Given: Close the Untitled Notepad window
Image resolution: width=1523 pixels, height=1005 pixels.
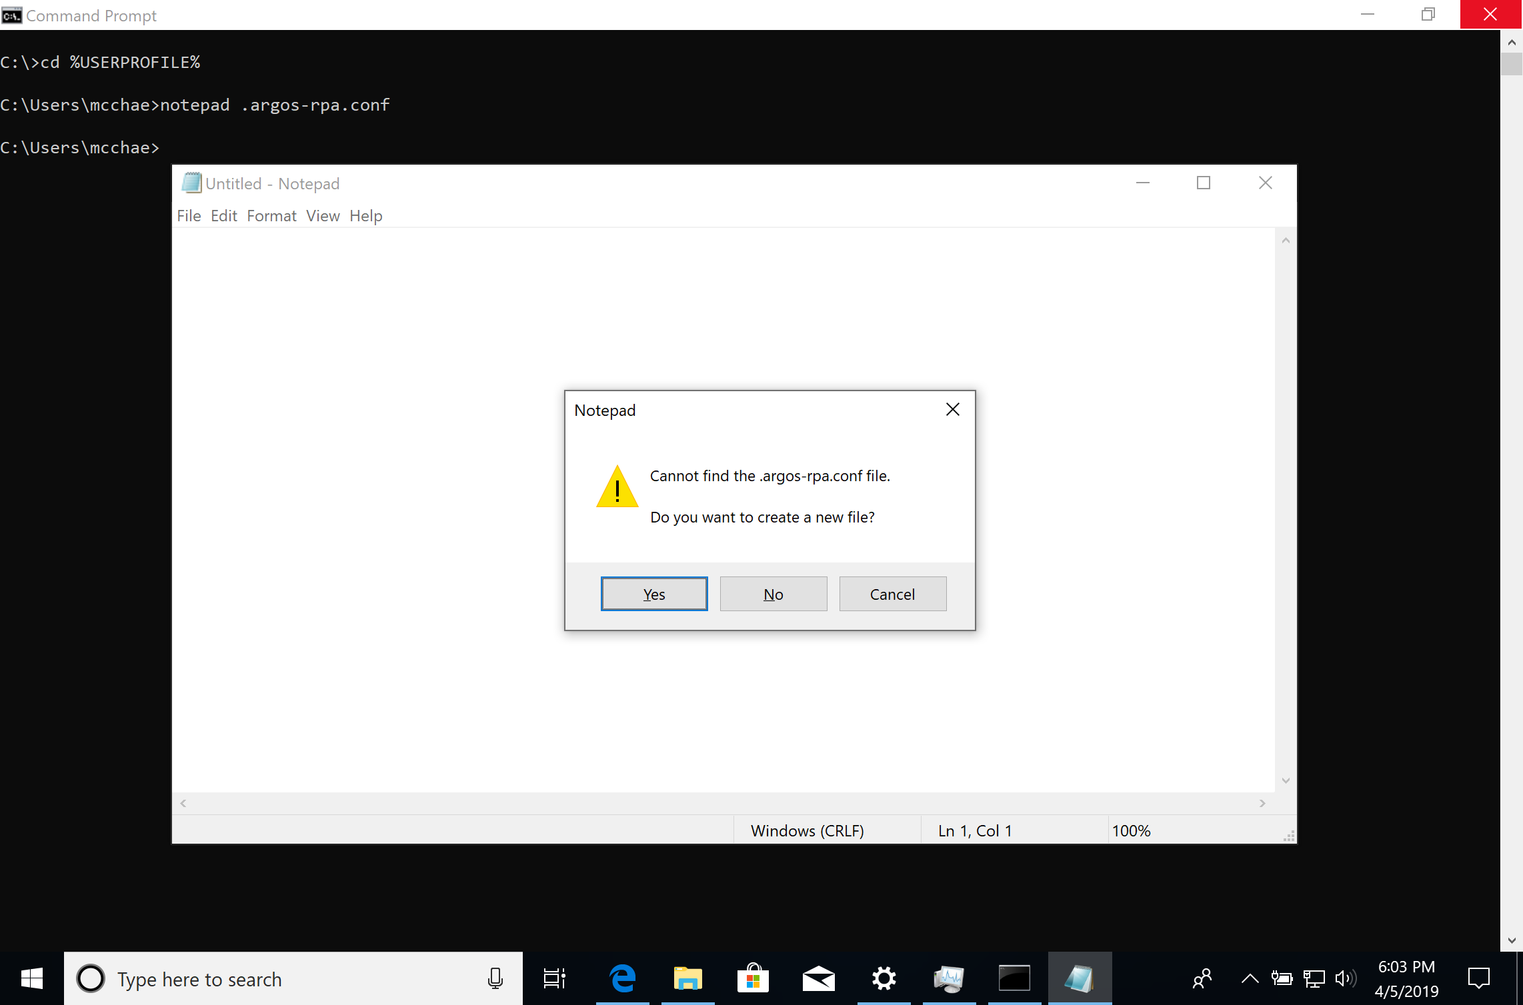Looking at the screenshot, I should coord(1266,183).
